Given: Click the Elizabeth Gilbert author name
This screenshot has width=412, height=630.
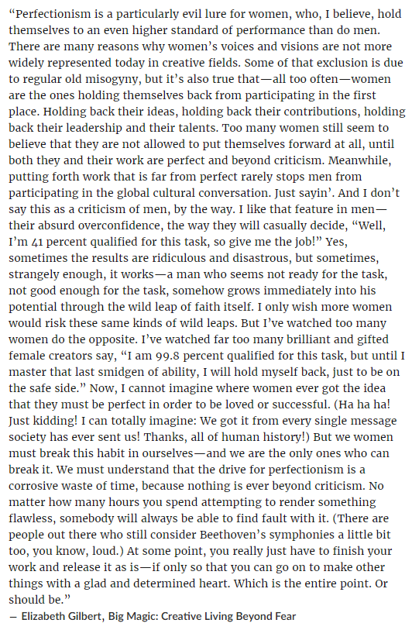Looking at the screenshot, I should 61,616.
